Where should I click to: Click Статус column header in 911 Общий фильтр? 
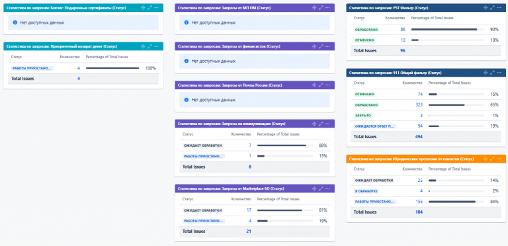[x=359, y=83]
